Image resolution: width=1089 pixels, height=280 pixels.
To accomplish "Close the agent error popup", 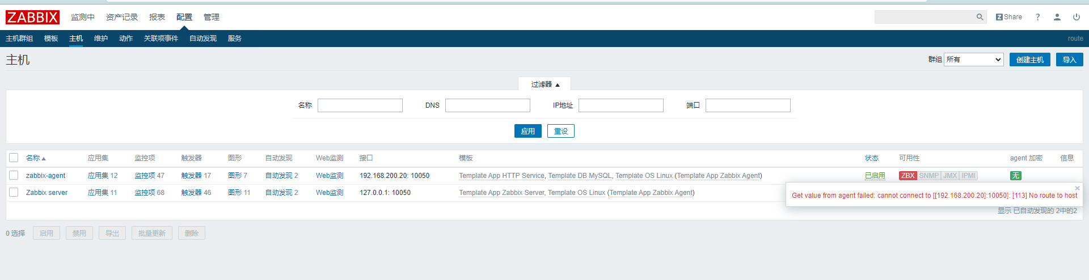I will coord(1077,188).
